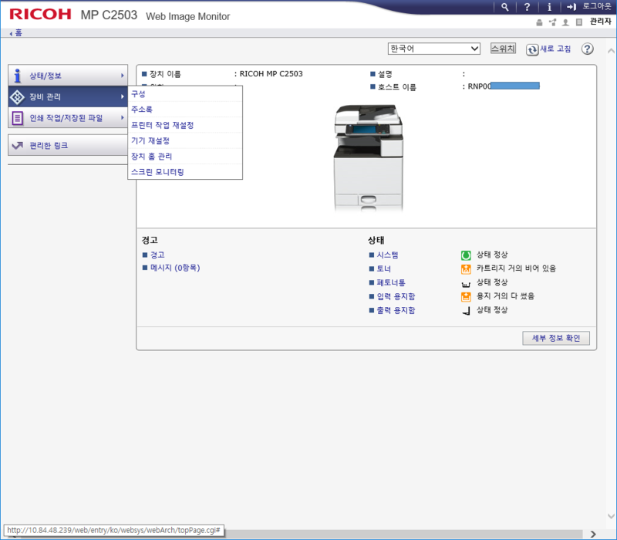Viewport: 617px width, 540px height.
Task: Click the 로그아웃 link
Action: (596, 6)
